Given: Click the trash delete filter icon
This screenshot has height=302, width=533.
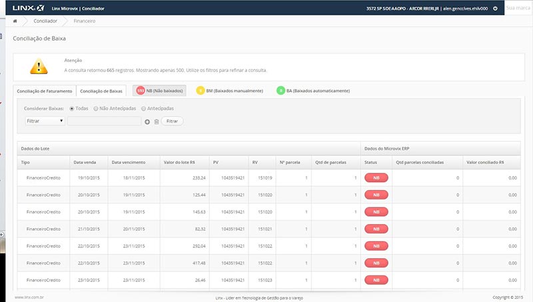Looking at the screenshot, I should (x=156, y=121).
